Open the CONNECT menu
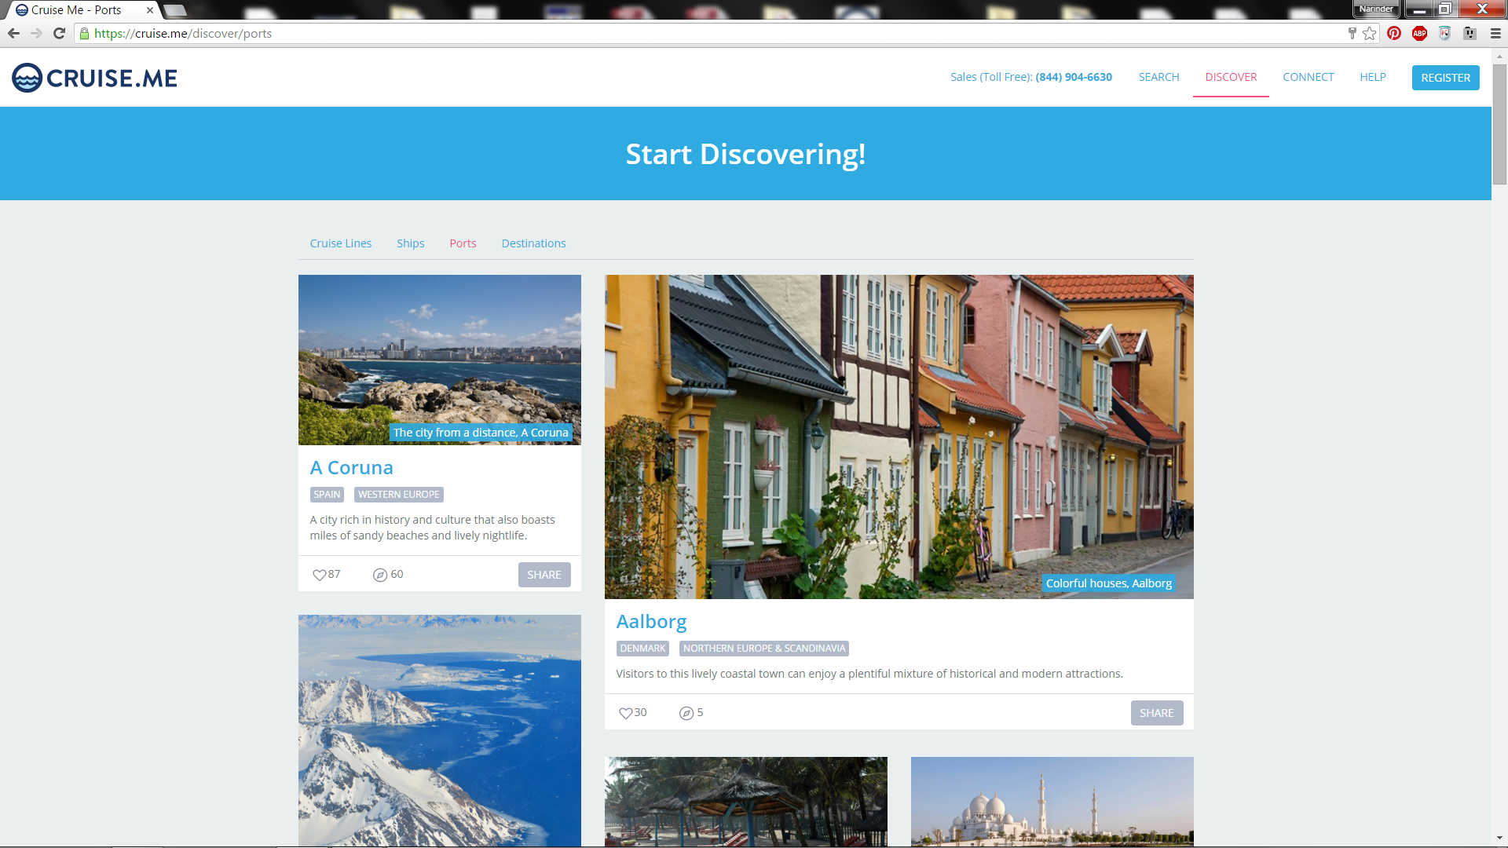Screen dimensions: 1508x848 1308,77
